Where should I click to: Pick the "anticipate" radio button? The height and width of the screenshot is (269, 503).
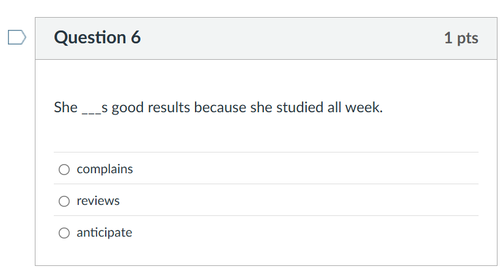[64, 233]
